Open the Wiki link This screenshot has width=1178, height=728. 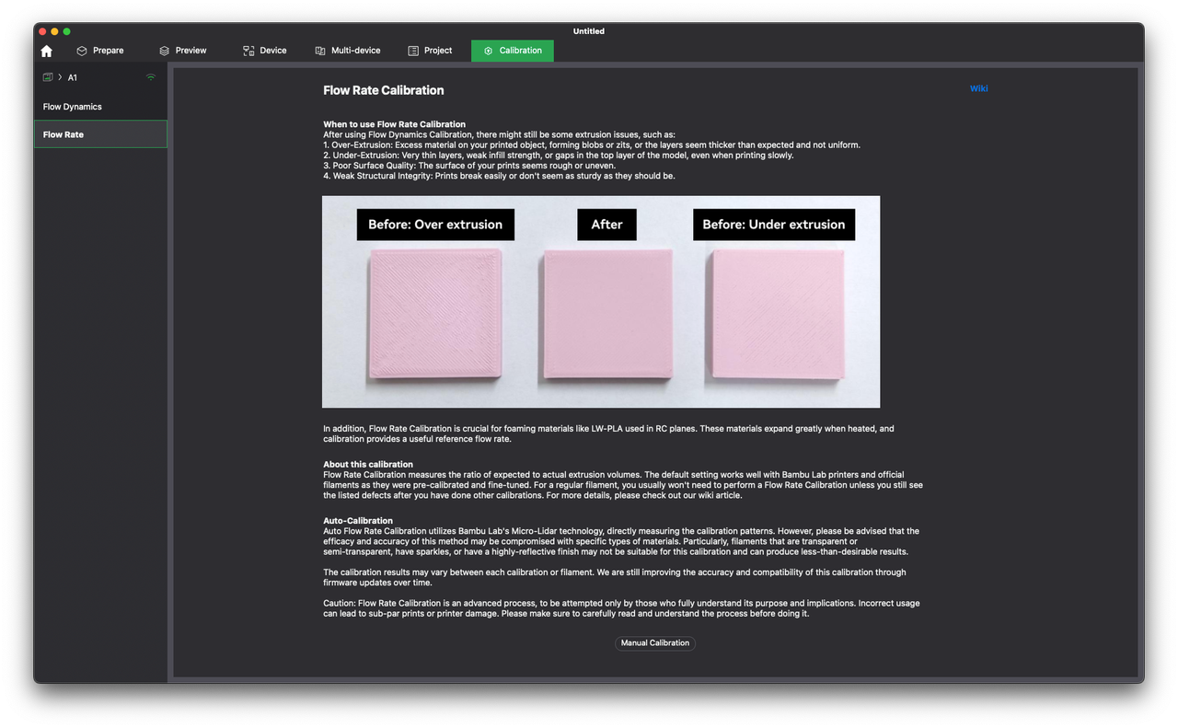pos(978,88)
